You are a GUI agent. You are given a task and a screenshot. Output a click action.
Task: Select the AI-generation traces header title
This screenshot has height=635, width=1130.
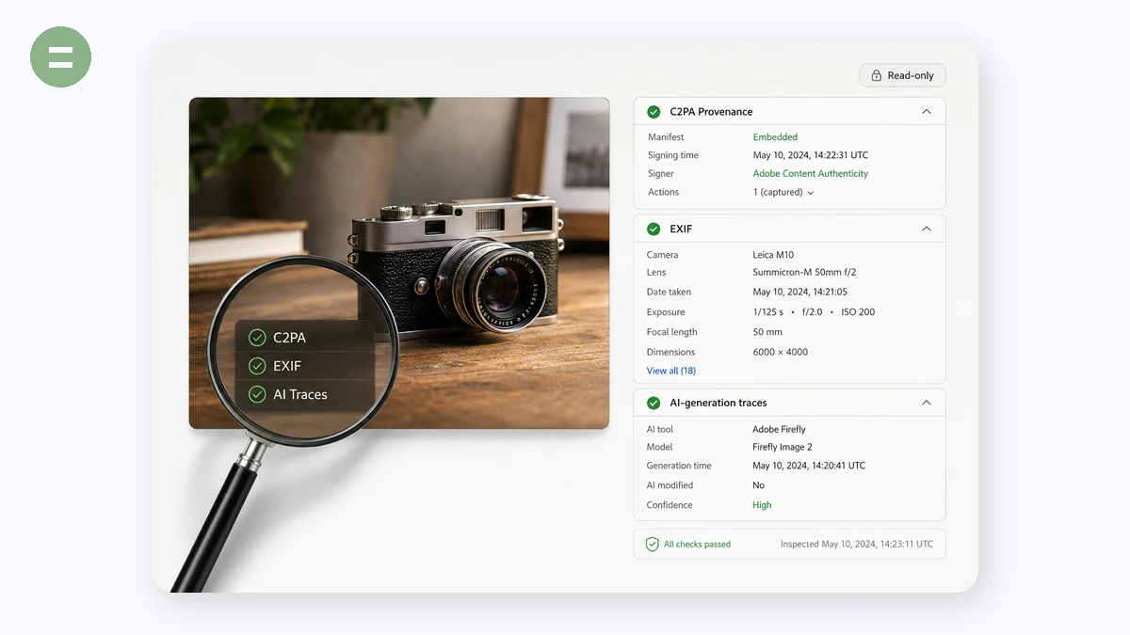(718, 403)
